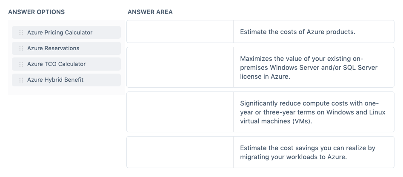Select the Azure Pricing Calculator option label
Viewport: 403px width, 177px height.
60,32
